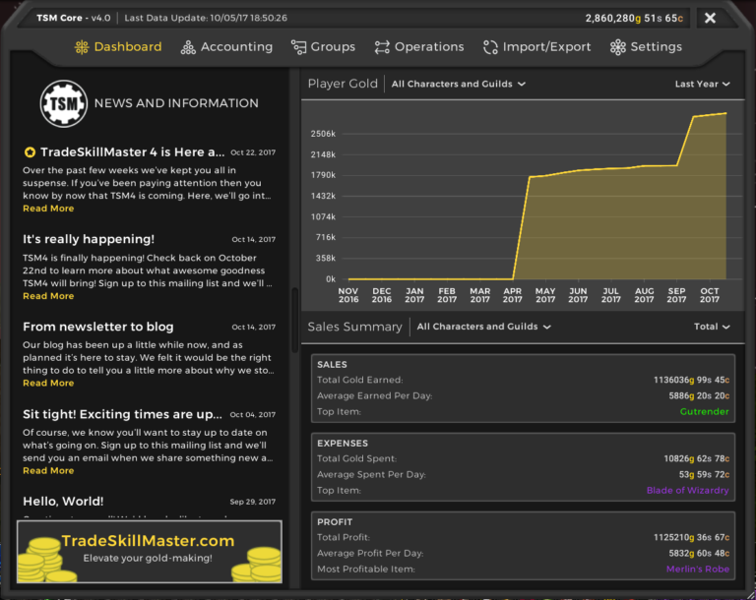This screenshot has width=756, height=600.
Task: Click Average Earned Per Day value 5886g
Action: coord(699,396)
